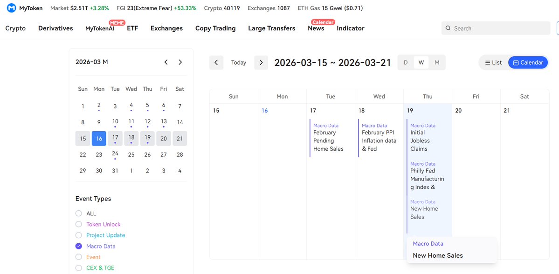Click the FGI 23 Extreme Fear stat

point(156,8)
